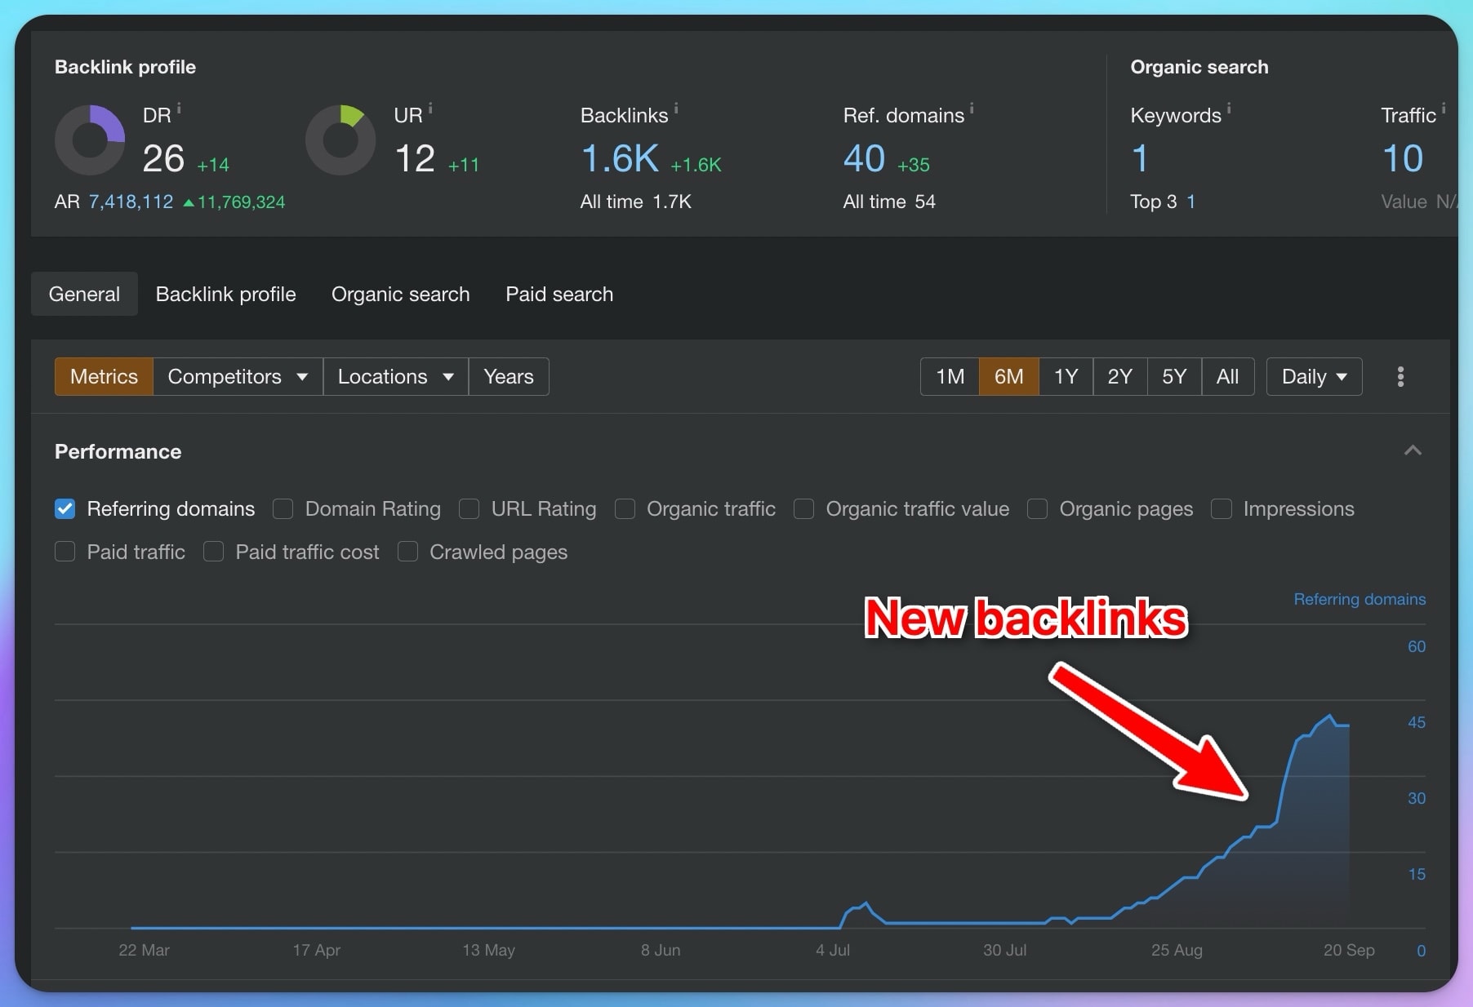
Task: Open the Daily granularity dropdown
Action: 1313,376
